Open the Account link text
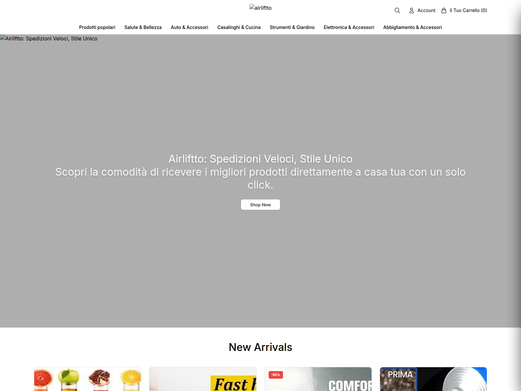Screen dimensions: 521x391 (x=426, y=10)
